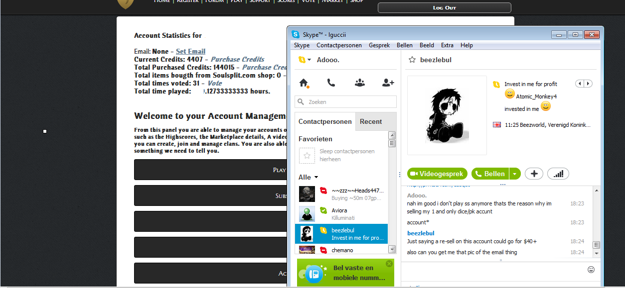The height and width of the screenshot is (288, 625).
Task: Open the Skype home view icon
Action: click(304, 83)
